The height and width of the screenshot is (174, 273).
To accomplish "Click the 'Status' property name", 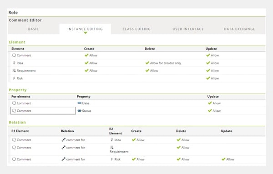I will [x=86, y=111].
